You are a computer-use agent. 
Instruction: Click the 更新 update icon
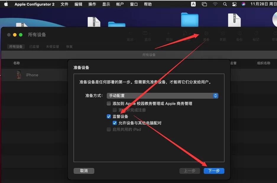pyautogui.click(x=223, y=33)
